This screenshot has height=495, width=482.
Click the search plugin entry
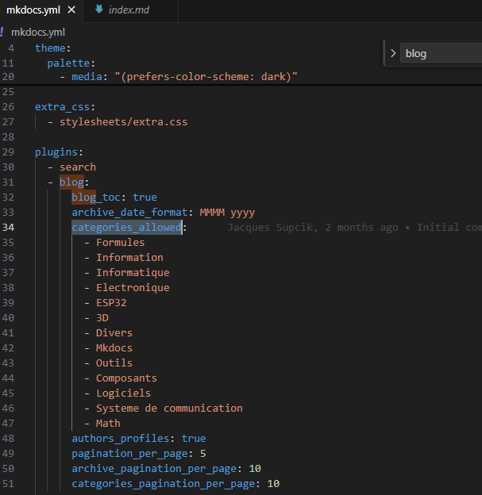coord(78,167)
